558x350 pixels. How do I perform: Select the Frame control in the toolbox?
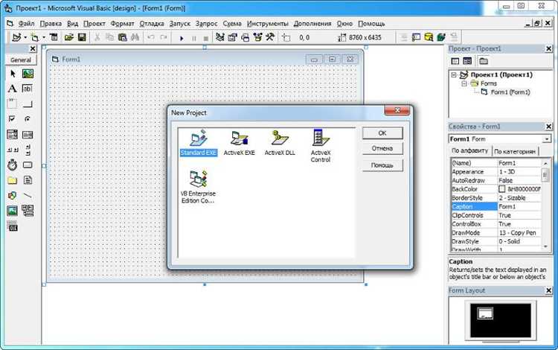click(13, 104)
